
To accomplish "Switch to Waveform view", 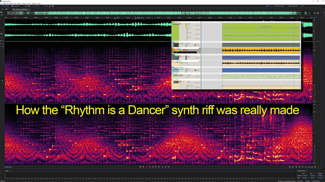I will point(6,6).
